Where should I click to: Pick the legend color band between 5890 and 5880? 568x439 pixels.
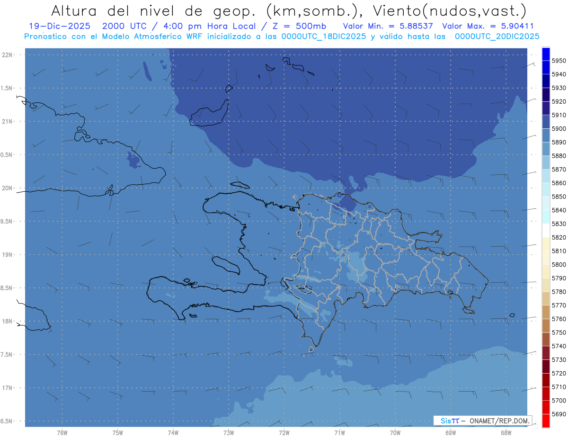[545, 149]
